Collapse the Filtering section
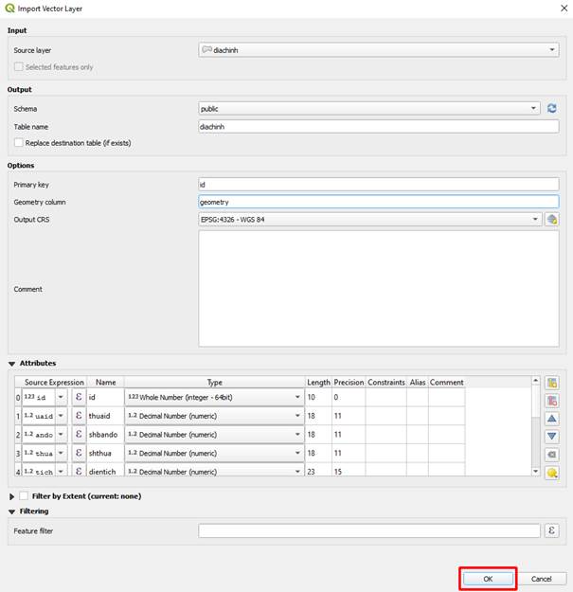 point(12,511)
